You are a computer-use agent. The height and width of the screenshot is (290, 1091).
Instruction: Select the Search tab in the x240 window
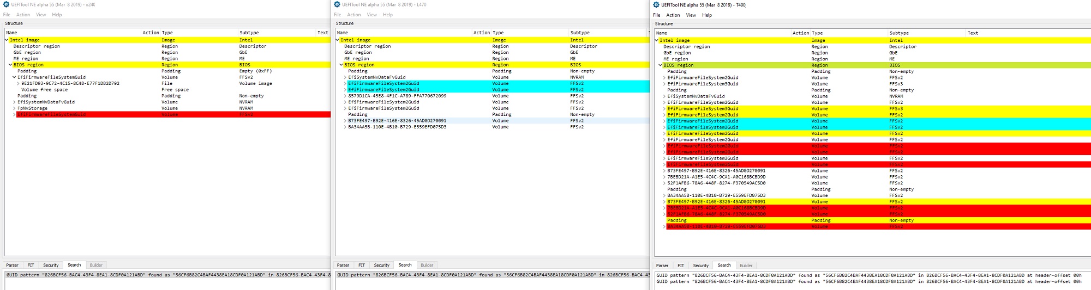coord(74,265)
